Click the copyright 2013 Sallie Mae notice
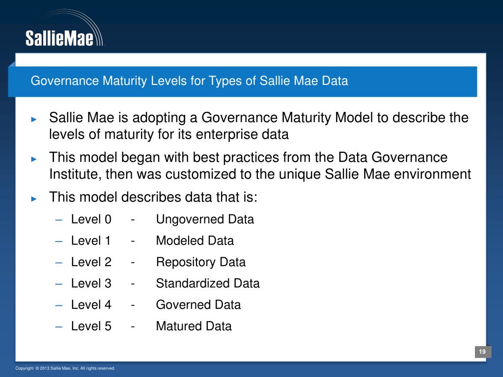 coord(65,368)
